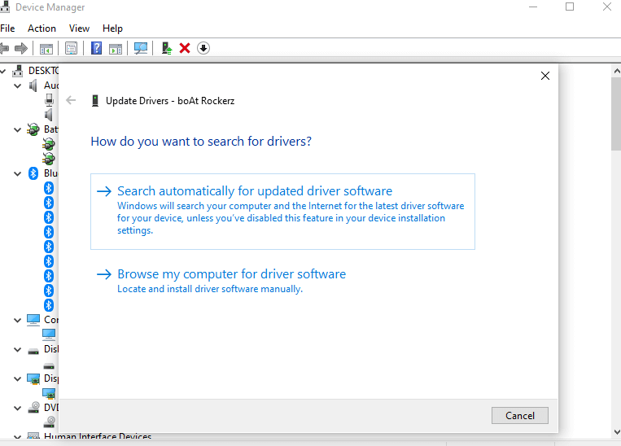Collapse the Batteries category chevron
Image resolution: width=621 pixels, height=446 pixels.
tap(17, 130)
